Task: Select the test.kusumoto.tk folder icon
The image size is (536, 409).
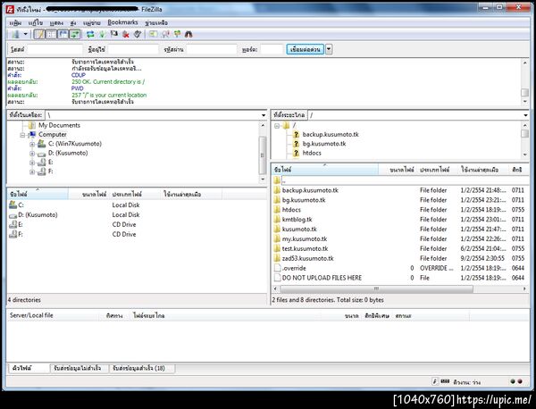Action: (277, 249)
